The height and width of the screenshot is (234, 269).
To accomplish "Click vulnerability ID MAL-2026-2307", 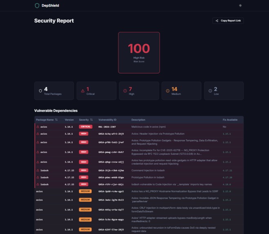I will [x=107, y=127].
